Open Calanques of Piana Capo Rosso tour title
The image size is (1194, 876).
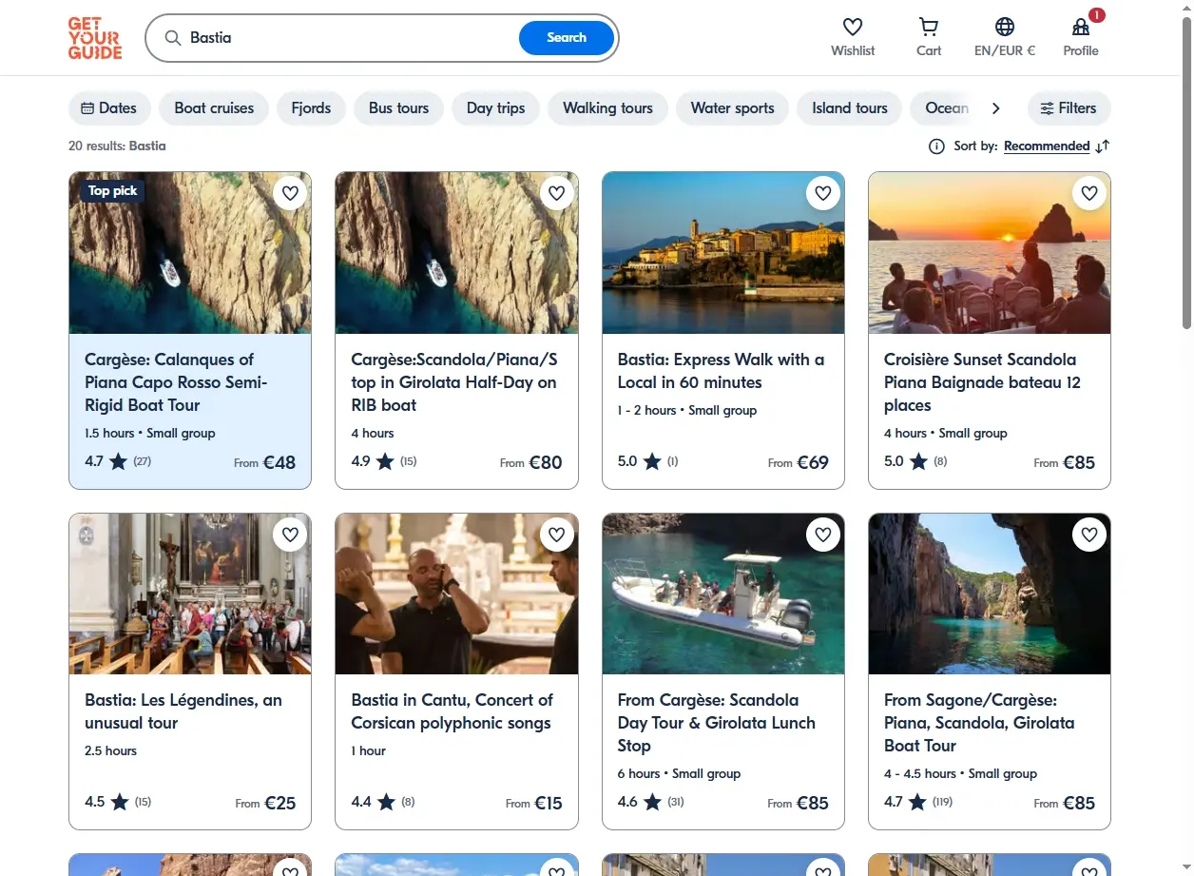pos(176,382)
